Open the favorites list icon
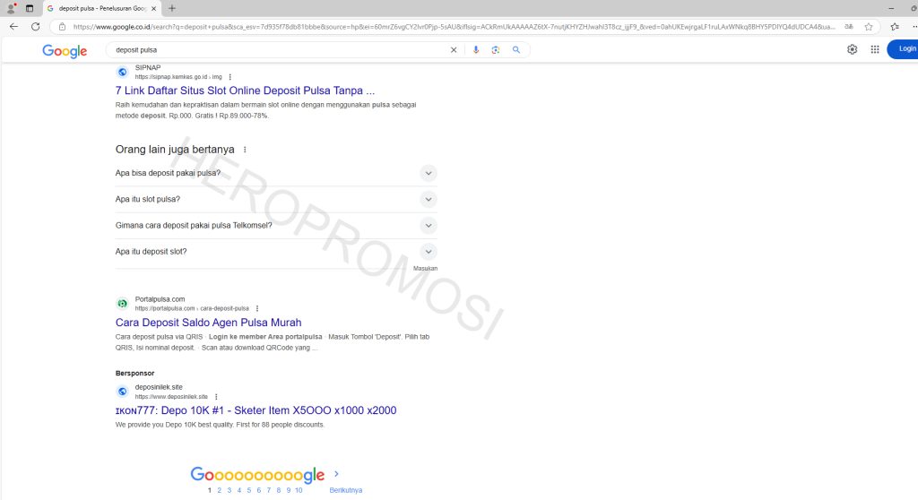918x500 pixels. pos(895,26)
